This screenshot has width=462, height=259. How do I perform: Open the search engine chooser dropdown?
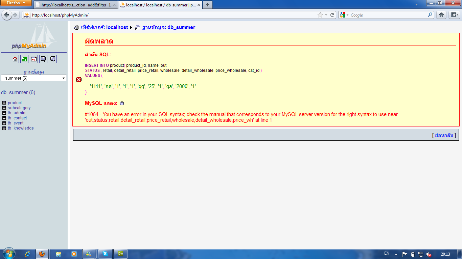344,15
